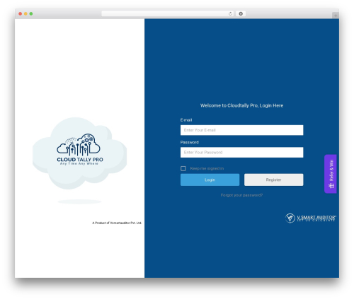The image size is (354, 299).
Task: Open the purple Refer & Win side tab
Action: pyautogui.click(x=331, y=174)
